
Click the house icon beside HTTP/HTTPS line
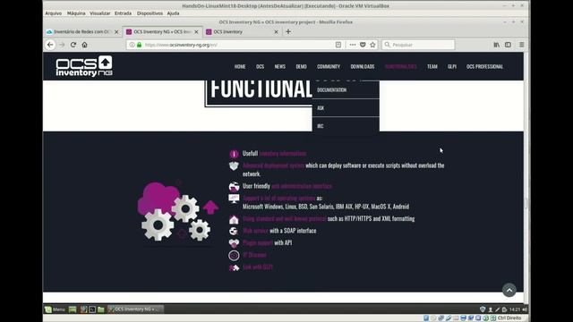234,219
